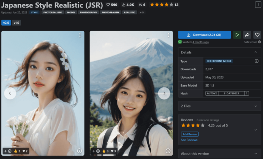263x159 pixels.
Task: Click the Download (2.24 GB) button
Action: pos(204,35)
